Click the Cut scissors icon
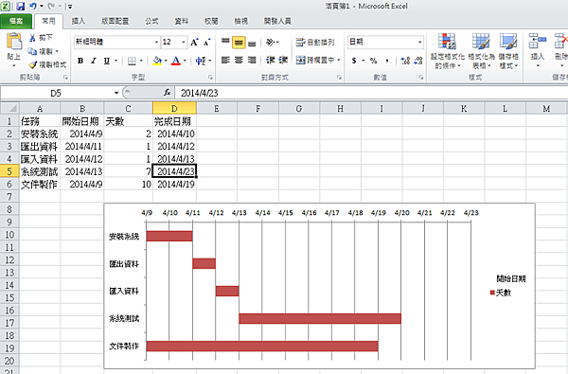The image size is (568, 374). coord(32,37)
